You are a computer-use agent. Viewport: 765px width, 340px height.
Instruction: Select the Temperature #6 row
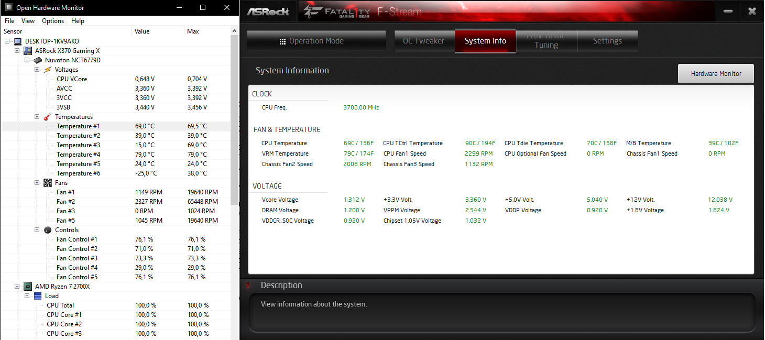click(x=115, y=173)
